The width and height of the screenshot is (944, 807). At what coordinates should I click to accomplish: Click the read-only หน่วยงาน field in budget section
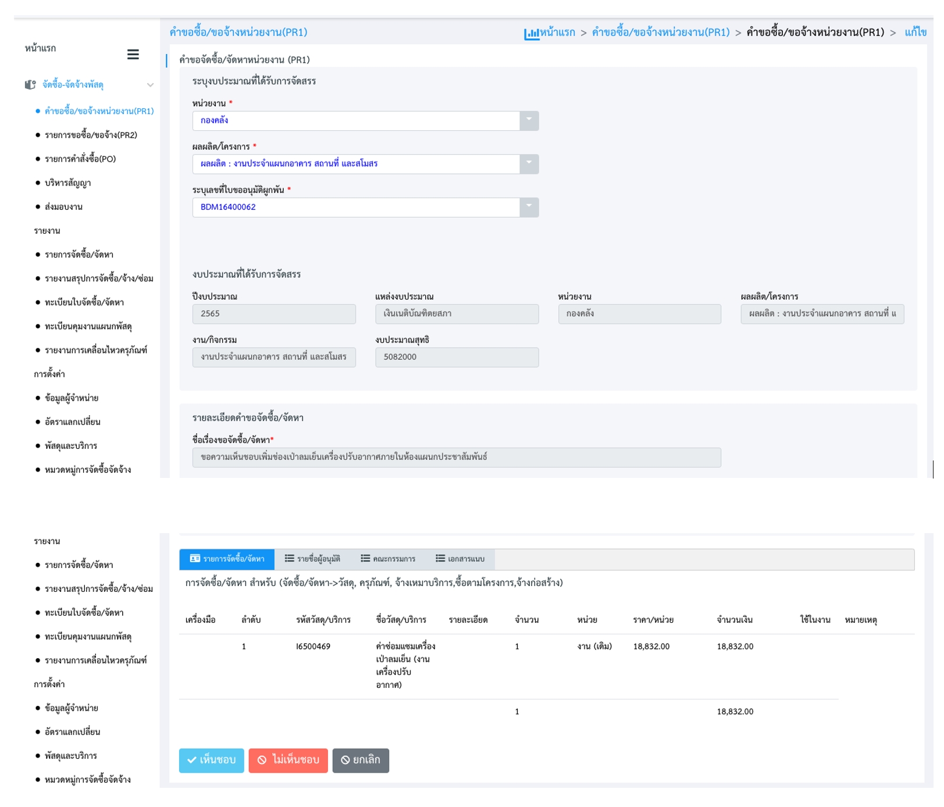click(x=640, y=314)
